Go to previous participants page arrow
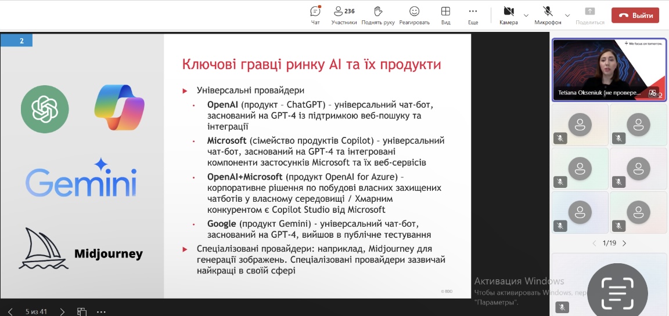 594,243
